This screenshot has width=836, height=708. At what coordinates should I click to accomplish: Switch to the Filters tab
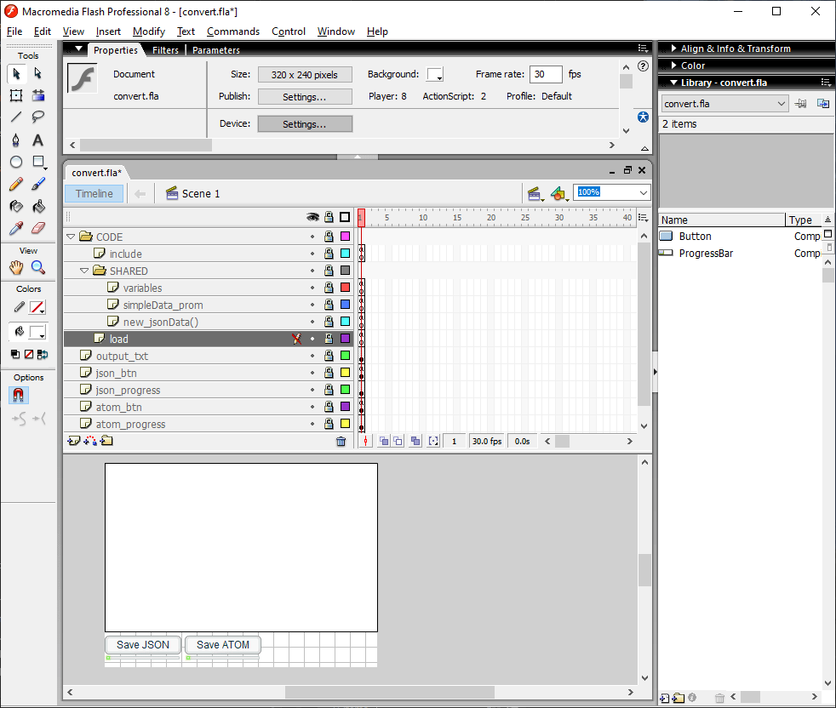(165, 50)
